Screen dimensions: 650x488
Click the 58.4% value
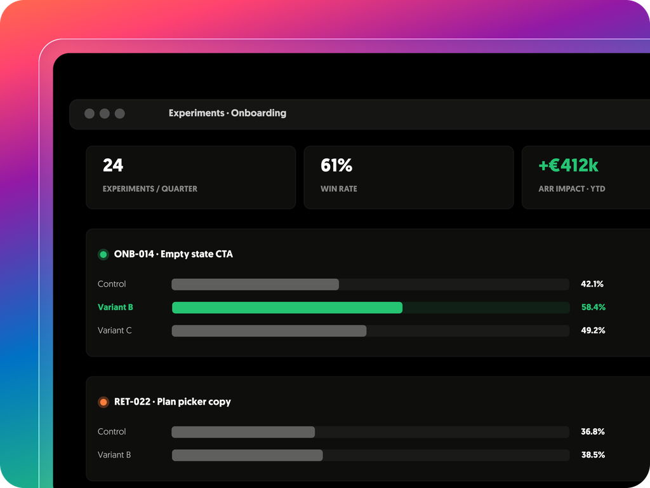click(x=594, y=308)
